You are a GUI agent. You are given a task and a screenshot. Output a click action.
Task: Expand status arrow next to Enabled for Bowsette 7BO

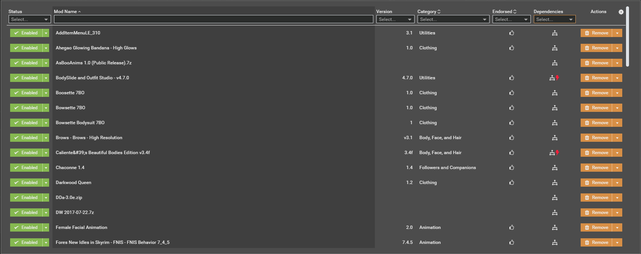pyautogui.click(x=46, y=108)
